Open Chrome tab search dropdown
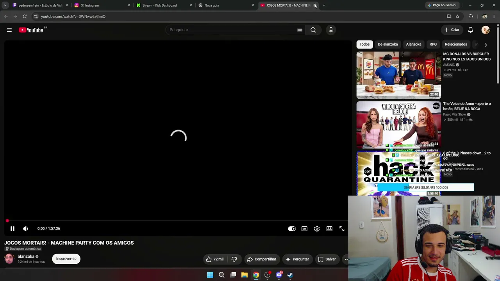The image size is (500, 281). 5,5
